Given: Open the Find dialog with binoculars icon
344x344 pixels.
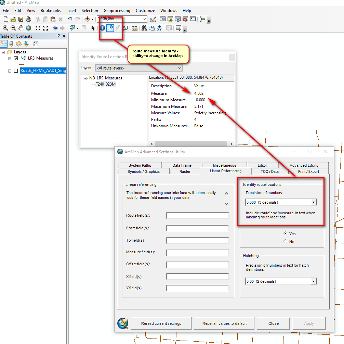Looking at the screenshot, I should 144,28.
